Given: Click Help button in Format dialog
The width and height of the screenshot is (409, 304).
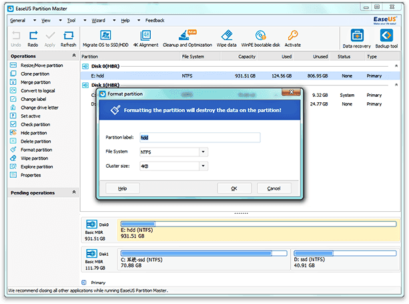Looking at the screenshot, I should point(122,188).
